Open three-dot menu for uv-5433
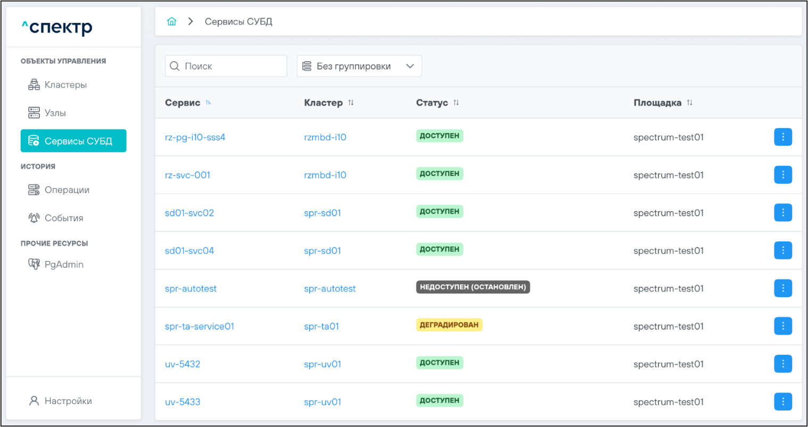Image resolution: width=808 pixels, height=427 pixels. click(x=782, y=401)
